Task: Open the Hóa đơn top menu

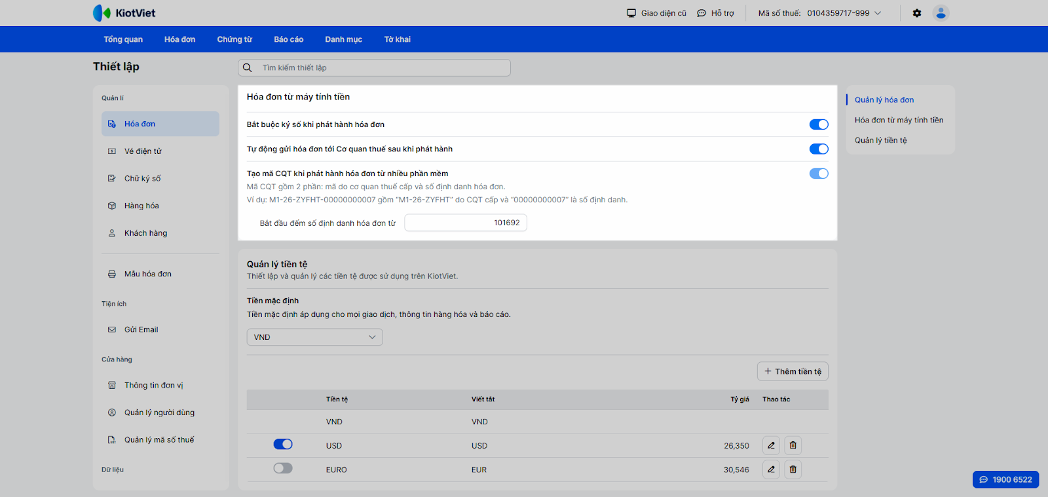Action: coord(180,39)
